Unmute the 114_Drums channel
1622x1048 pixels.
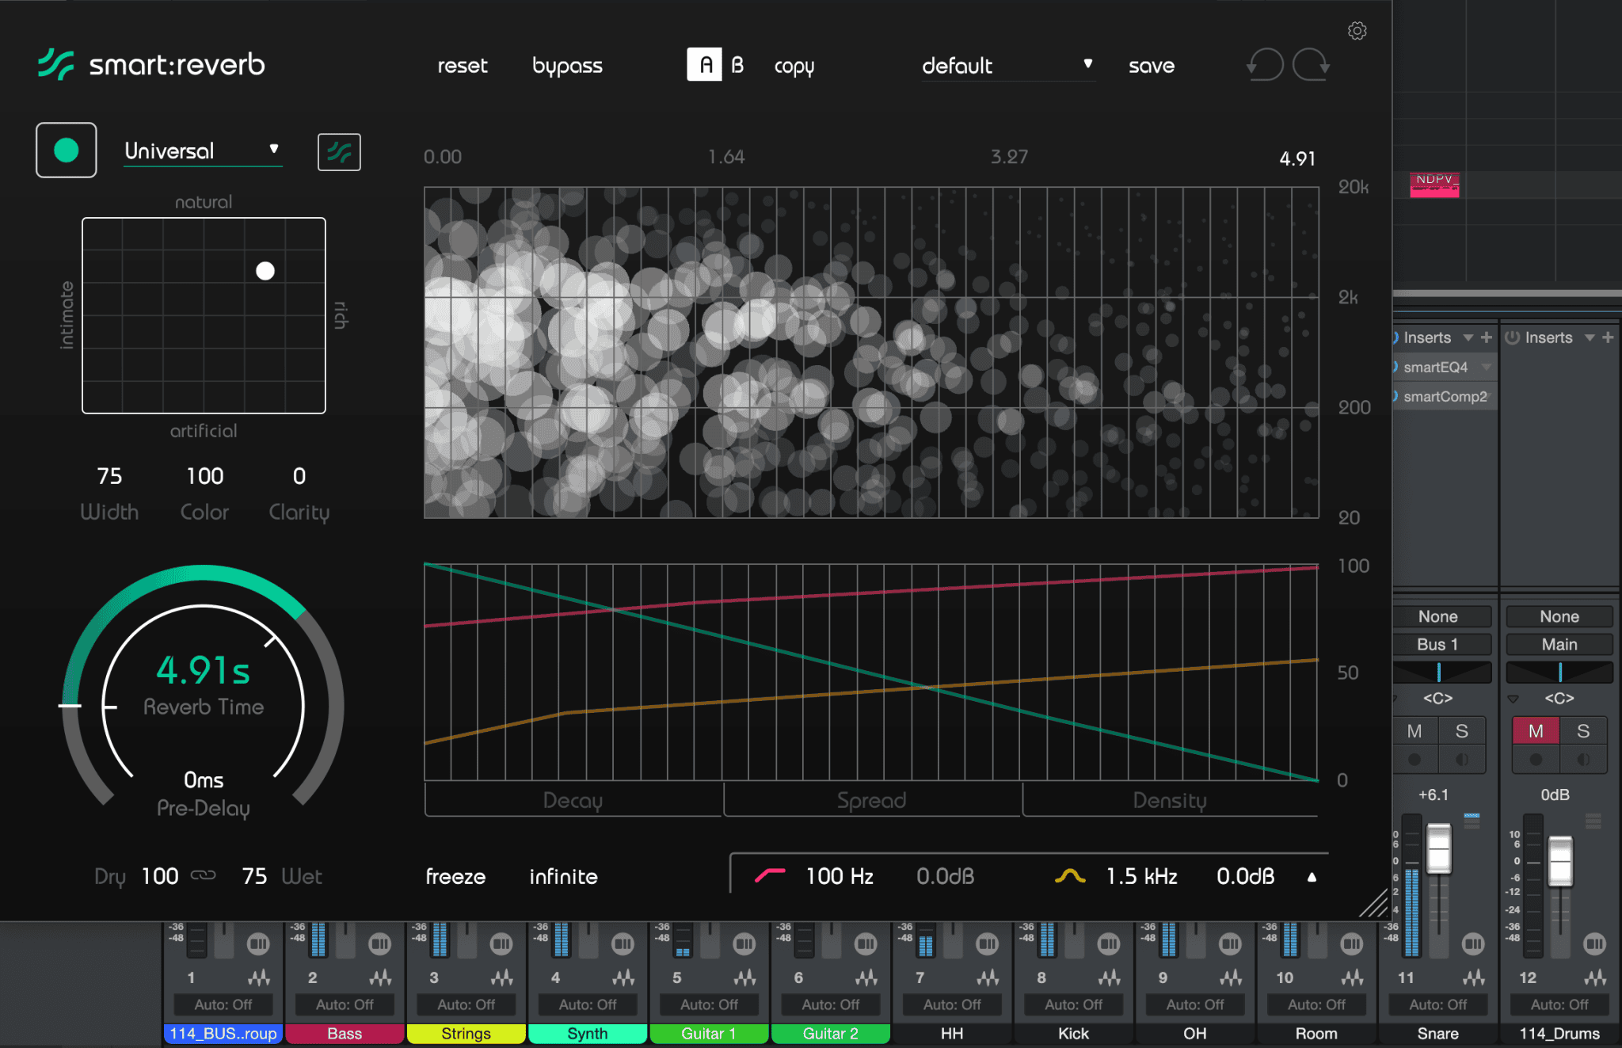(1536, 730)
